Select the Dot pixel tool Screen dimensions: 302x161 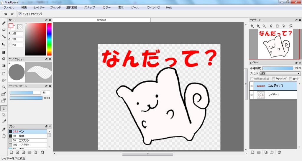pos(4,36)
